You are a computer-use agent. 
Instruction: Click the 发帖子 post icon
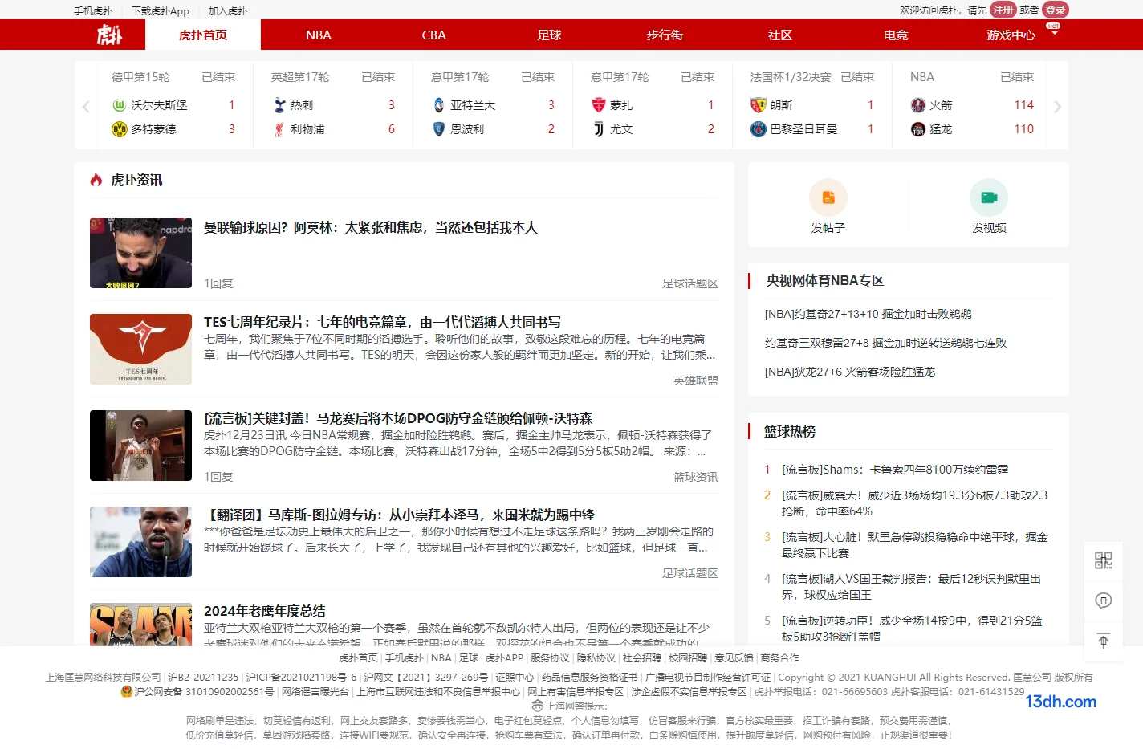pyautogui.click(x=828, y=197)
